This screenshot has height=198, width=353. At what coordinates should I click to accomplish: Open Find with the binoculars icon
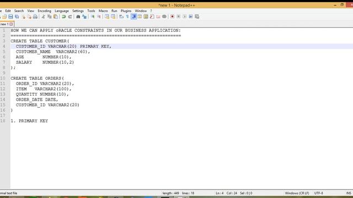78,16
